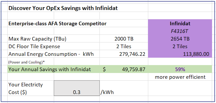Click the electricity cost input cell showing 0.3
Image resolution: width=216 pixels, height=103 pixels.
click(76, 92)
